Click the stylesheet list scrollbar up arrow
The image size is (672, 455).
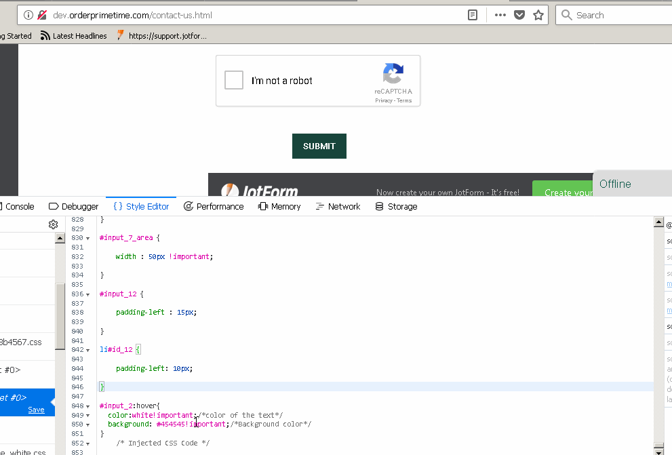[60, 238]
